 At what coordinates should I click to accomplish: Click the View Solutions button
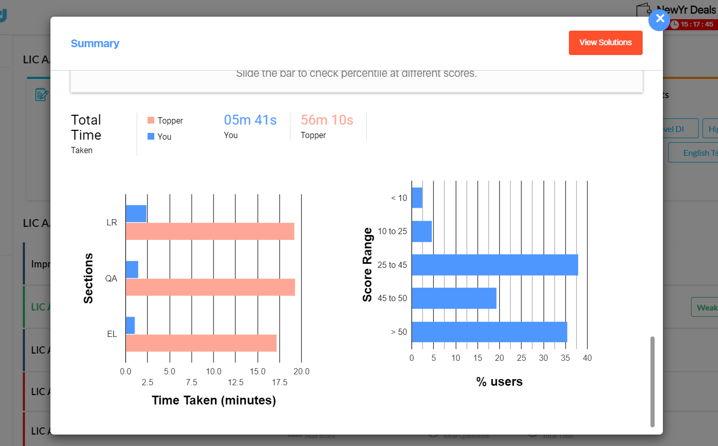coord(605,43)
